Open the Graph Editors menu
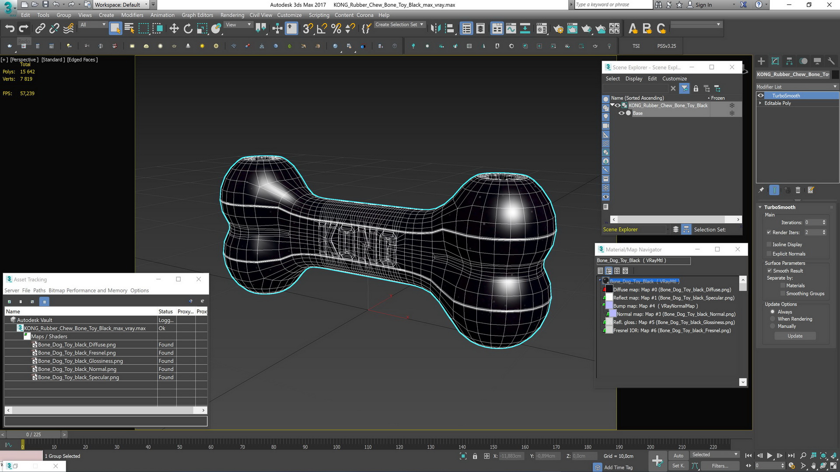Image resolution: width=840 pixels, height=472 pixels. (x=197, y=15)
